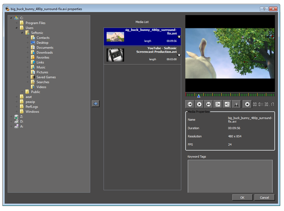This screenshot has height=211, width=284.
Task: Click the title bar application icon
Action: tap(8, 9)
